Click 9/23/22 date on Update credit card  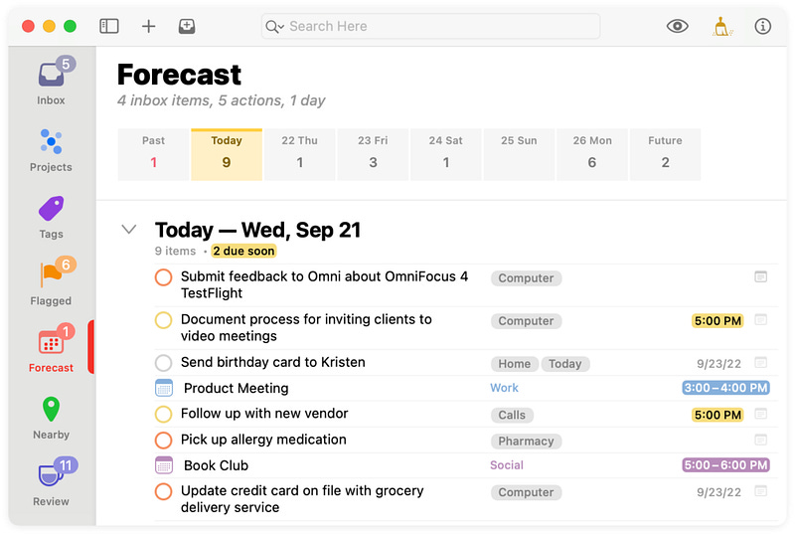pyautogui.click(x=718, y=492)
